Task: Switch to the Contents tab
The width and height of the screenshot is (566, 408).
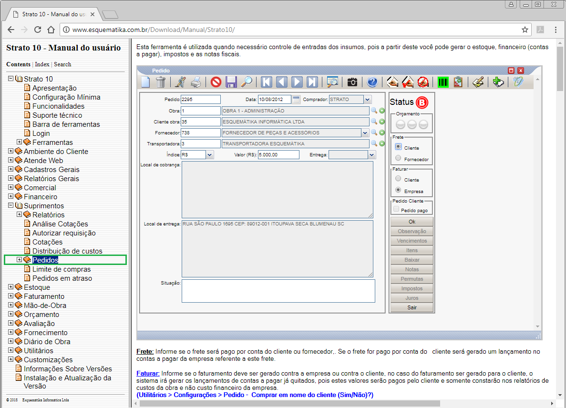Action: tap(19, 64)
